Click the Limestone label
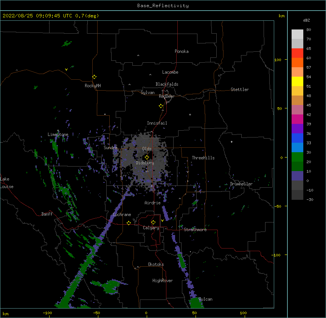This screenshot has width=326, height=318. coord(58,134)
